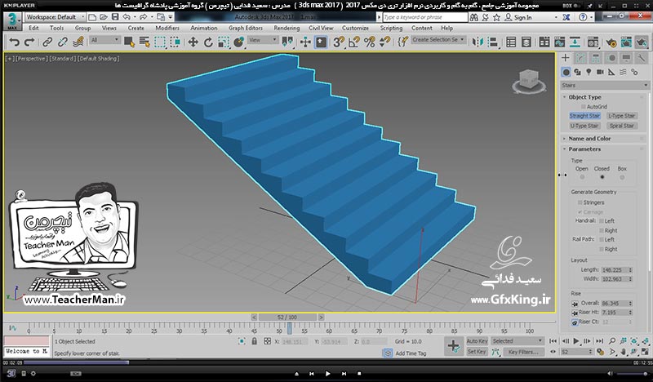The height and width of the screenshot is (382, 653).
Task: Click the ViewCube in the viewport
Action: (528, 81)
